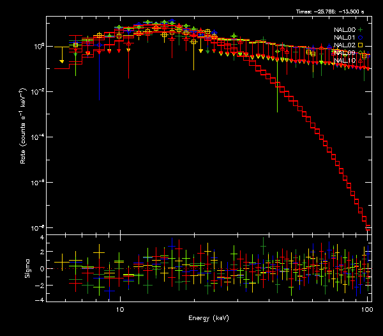Click the 100 tick label on energy axis
The image size is (383, 336).
point(367,309)
